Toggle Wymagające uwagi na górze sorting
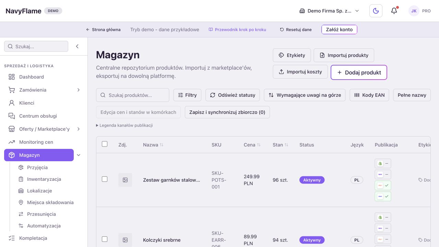 305,95
